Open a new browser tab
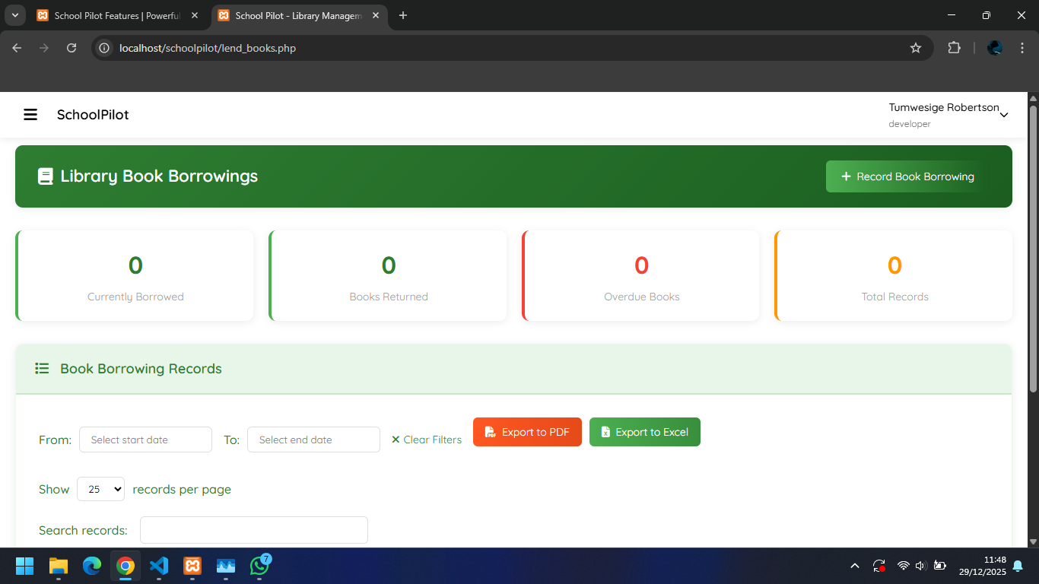The width and height of the screenshot is (1039, 584). tap(403, 15)
